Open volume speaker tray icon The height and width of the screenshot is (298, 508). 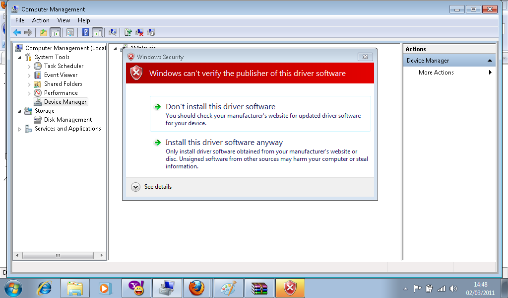(453, 288)
